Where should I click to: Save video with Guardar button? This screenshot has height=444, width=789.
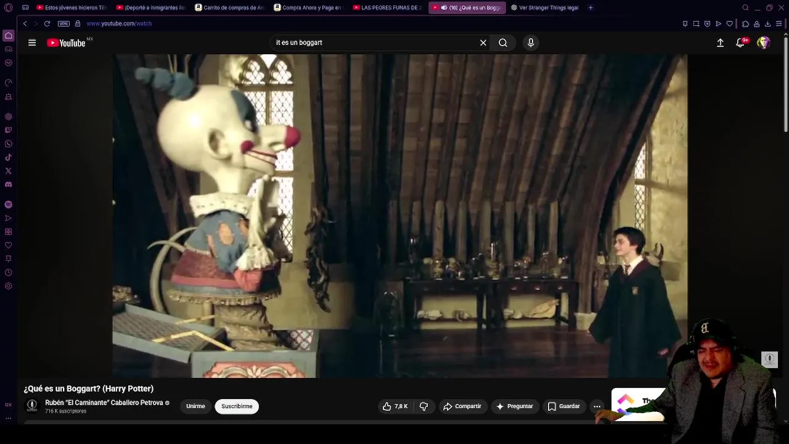[564, 406]
